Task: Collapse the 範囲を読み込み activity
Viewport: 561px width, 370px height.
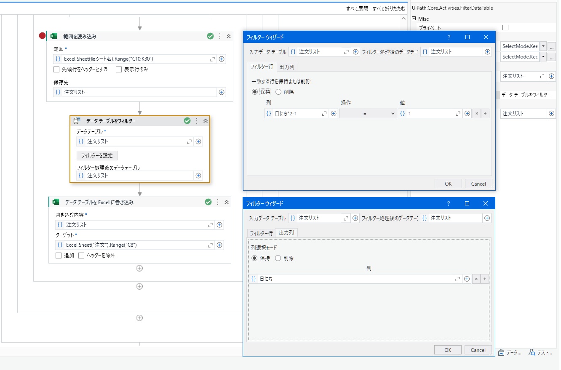Action: click(229, 36)
